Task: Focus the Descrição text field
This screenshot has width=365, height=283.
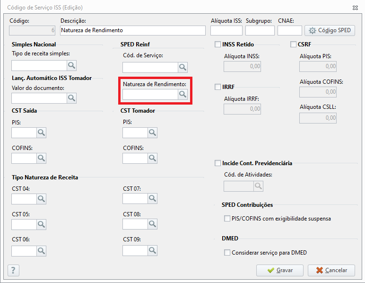Action: click(133, 30)
